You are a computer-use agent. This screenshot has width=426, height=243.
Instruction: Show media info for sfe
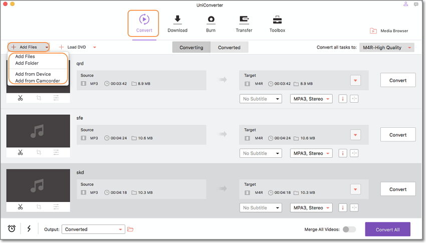[x=343, y=153]
